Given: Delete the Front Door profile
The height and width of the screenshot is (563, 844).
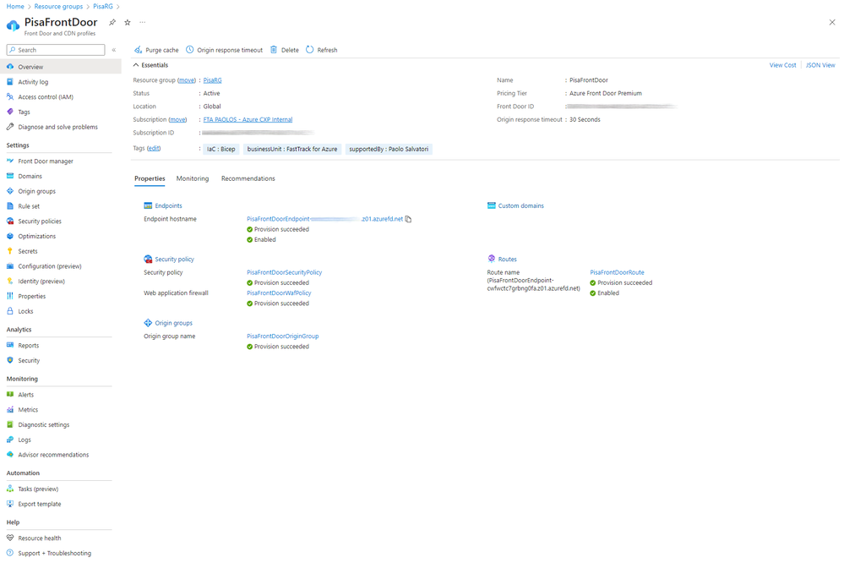Looking at the screenshot, I should click(x=284, y=50).
